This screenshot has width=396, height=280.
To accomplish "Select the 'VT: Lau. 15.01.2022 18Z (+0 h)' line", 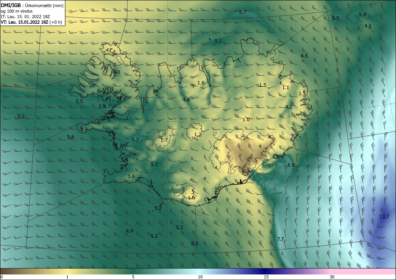I will pos(31,22).
